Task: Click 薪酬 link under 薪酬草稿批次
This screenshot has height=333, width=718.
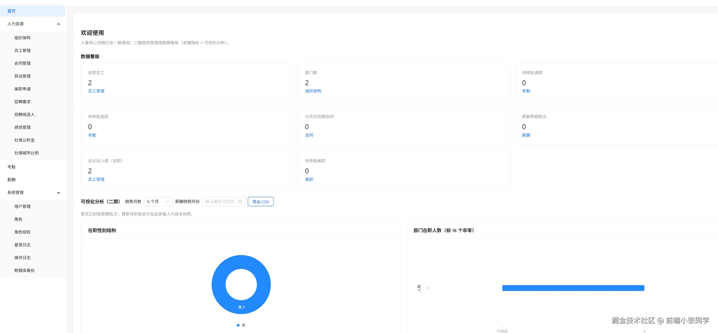Action: pos(526,135)
